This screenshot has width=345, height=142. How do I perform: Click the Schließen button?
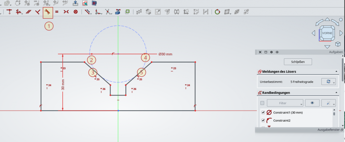tap(298, 62)
